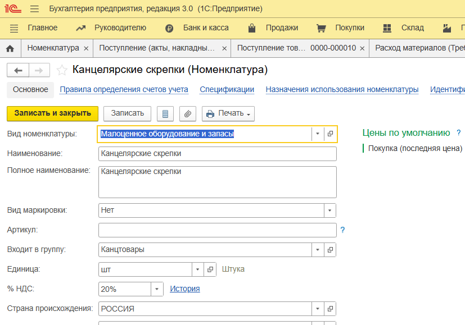
Task: Expand the Страна происхождения dropdown
Action: (318, 309)
